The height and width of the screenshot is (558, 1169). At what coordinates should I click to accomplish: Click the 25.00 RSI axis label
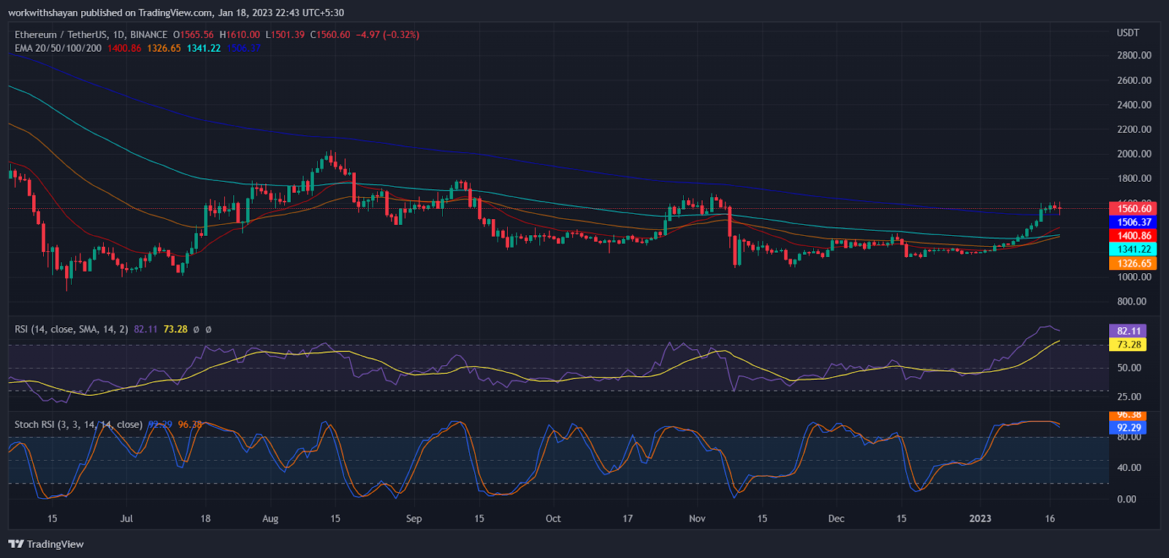pos(1129,397)
